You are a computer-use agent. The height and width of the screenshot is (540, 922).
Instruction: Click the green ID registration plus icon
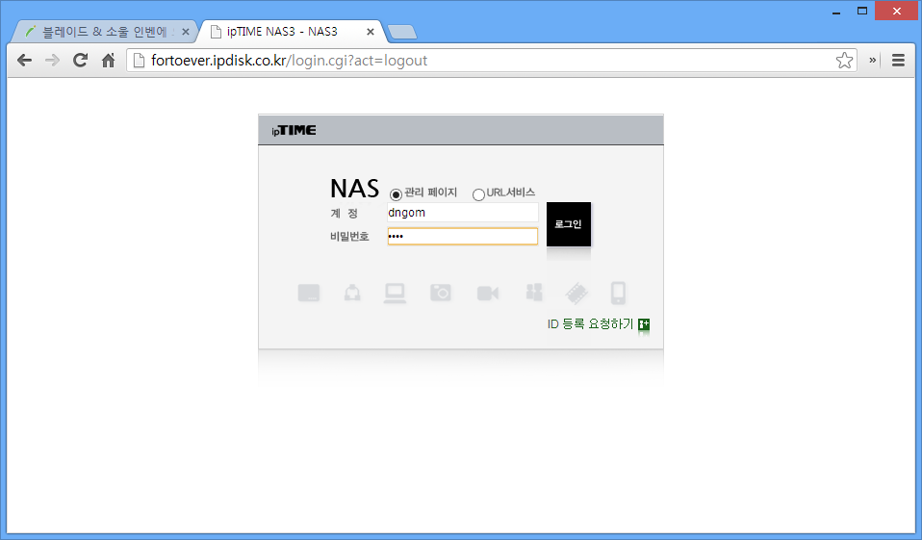644,324
